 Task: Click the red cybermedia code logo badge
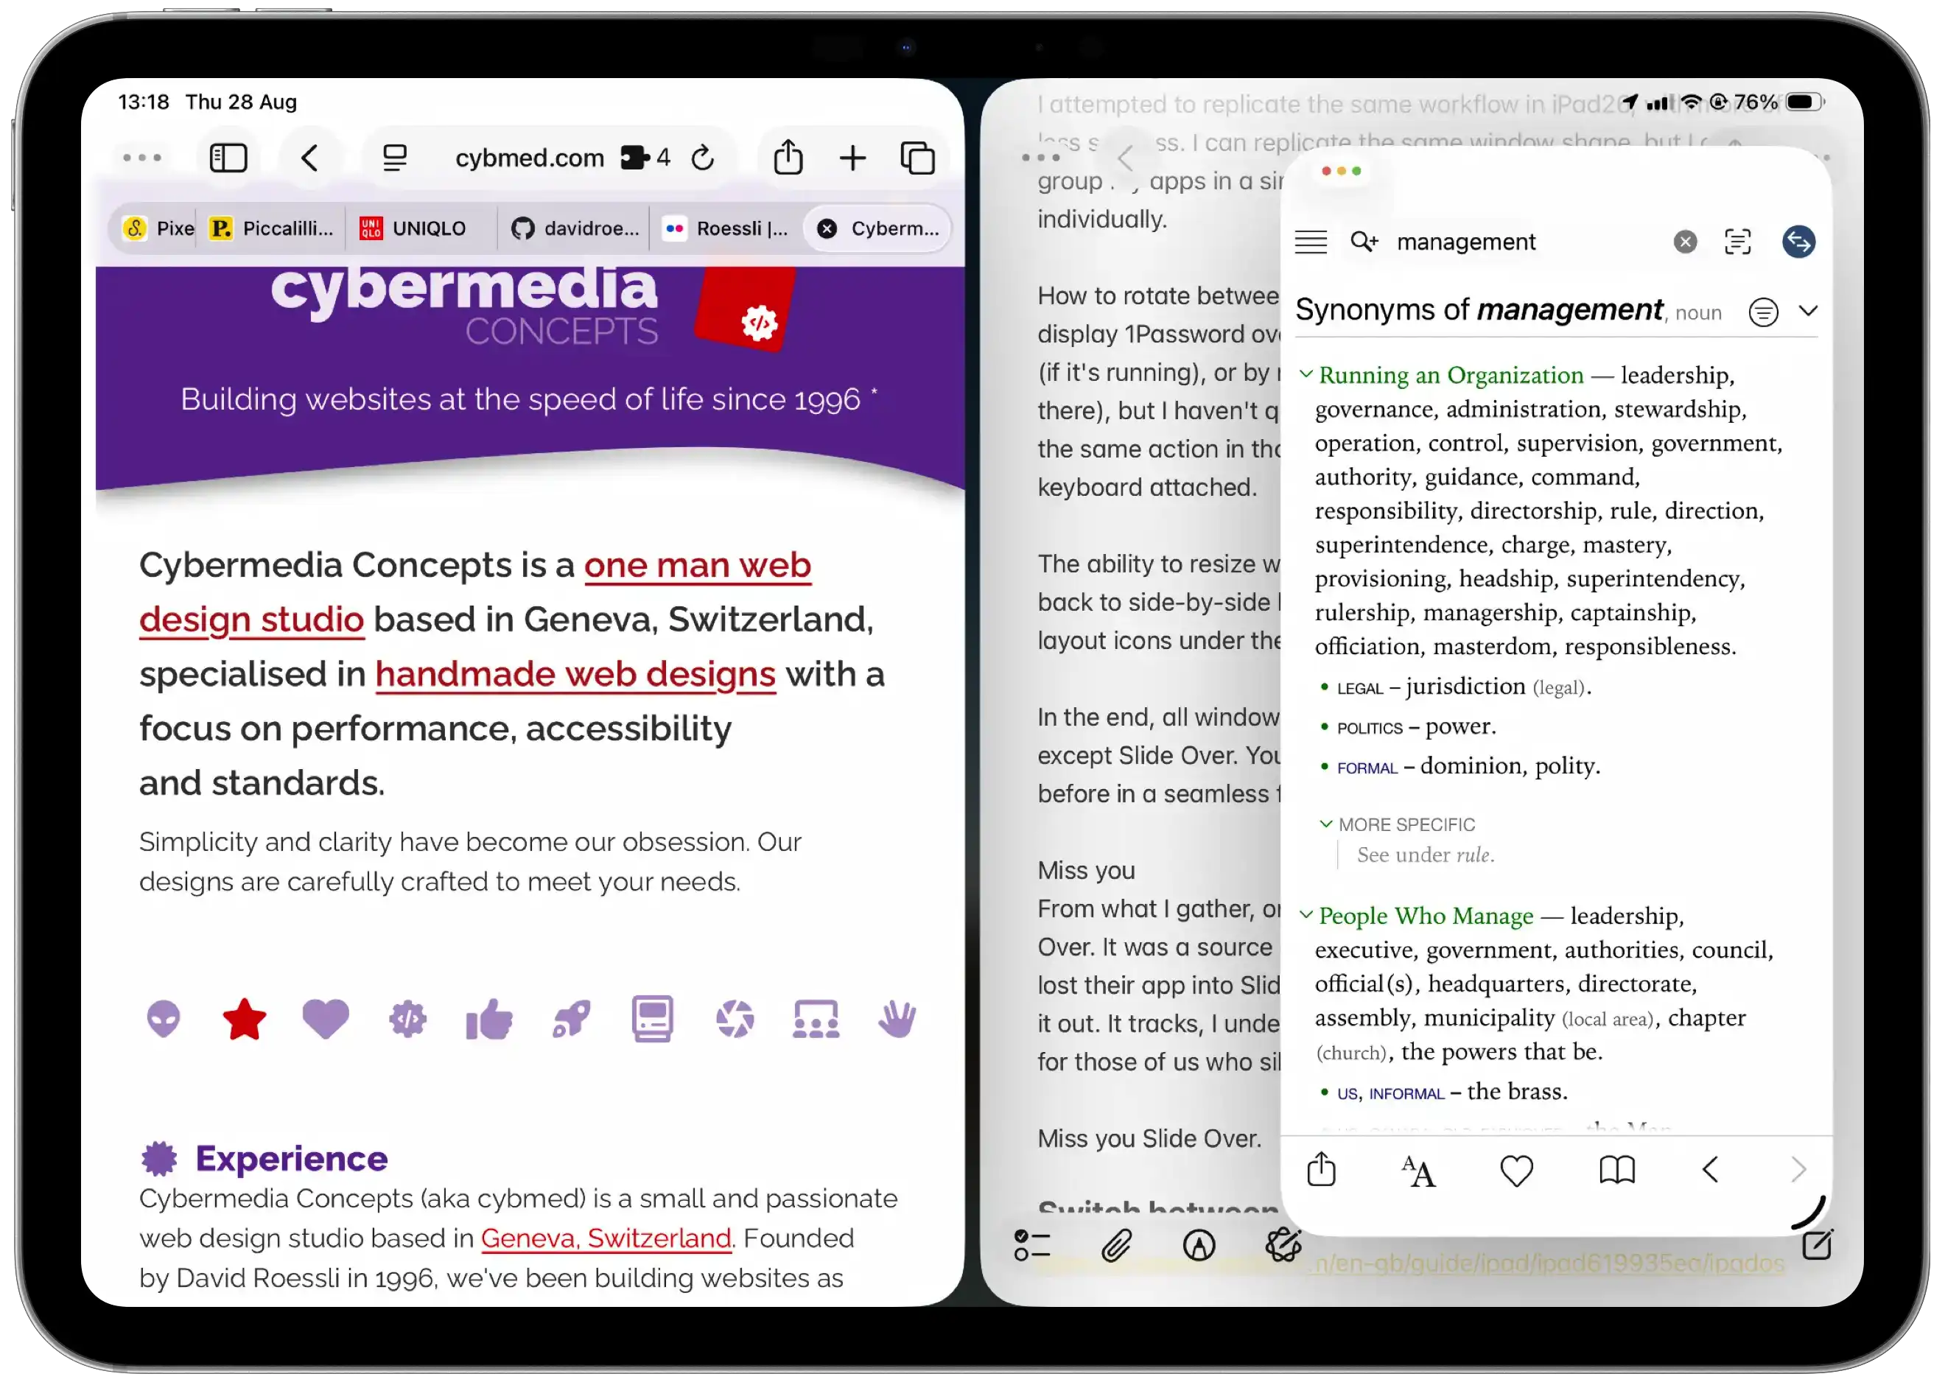pos(746,309)
